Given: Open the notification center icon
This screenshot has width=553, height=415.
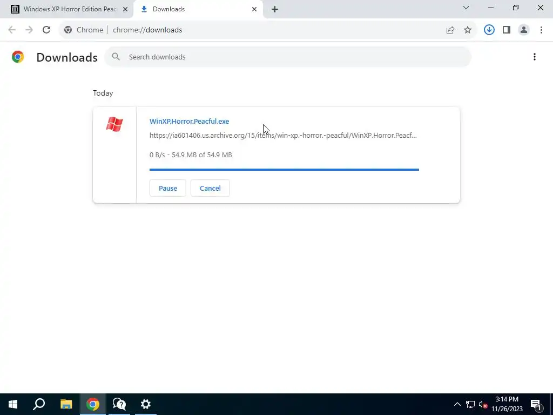Looking at the screenshot, I should [x=536, y=404].
